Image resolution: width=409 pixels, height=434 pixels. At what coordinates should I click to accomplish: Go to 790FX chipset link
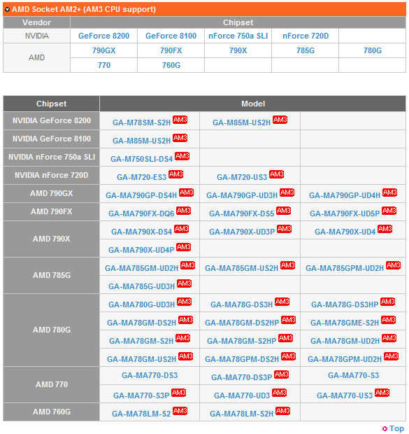171,50
